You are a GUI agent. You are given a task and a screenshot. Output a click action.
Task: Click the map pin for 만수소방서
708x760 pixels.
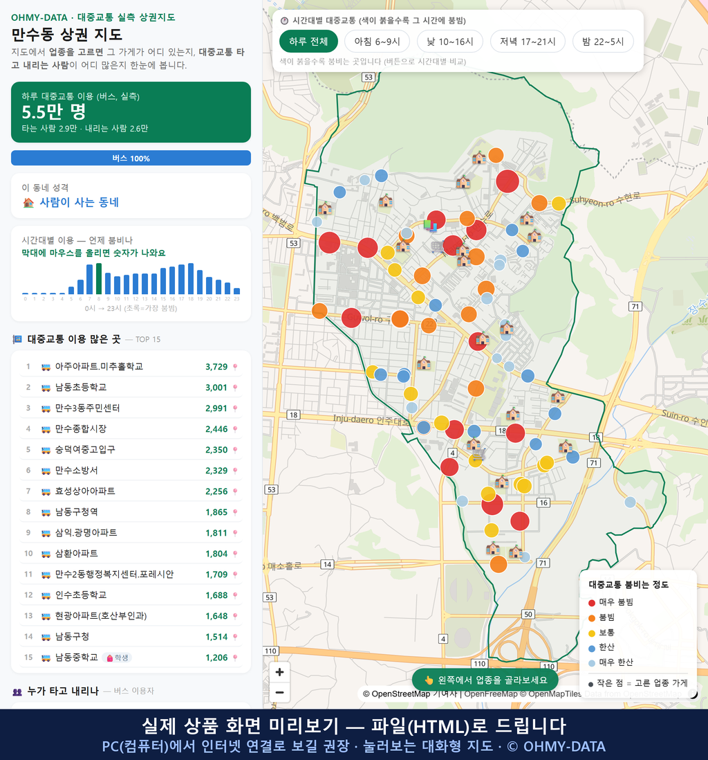(235, 471)
